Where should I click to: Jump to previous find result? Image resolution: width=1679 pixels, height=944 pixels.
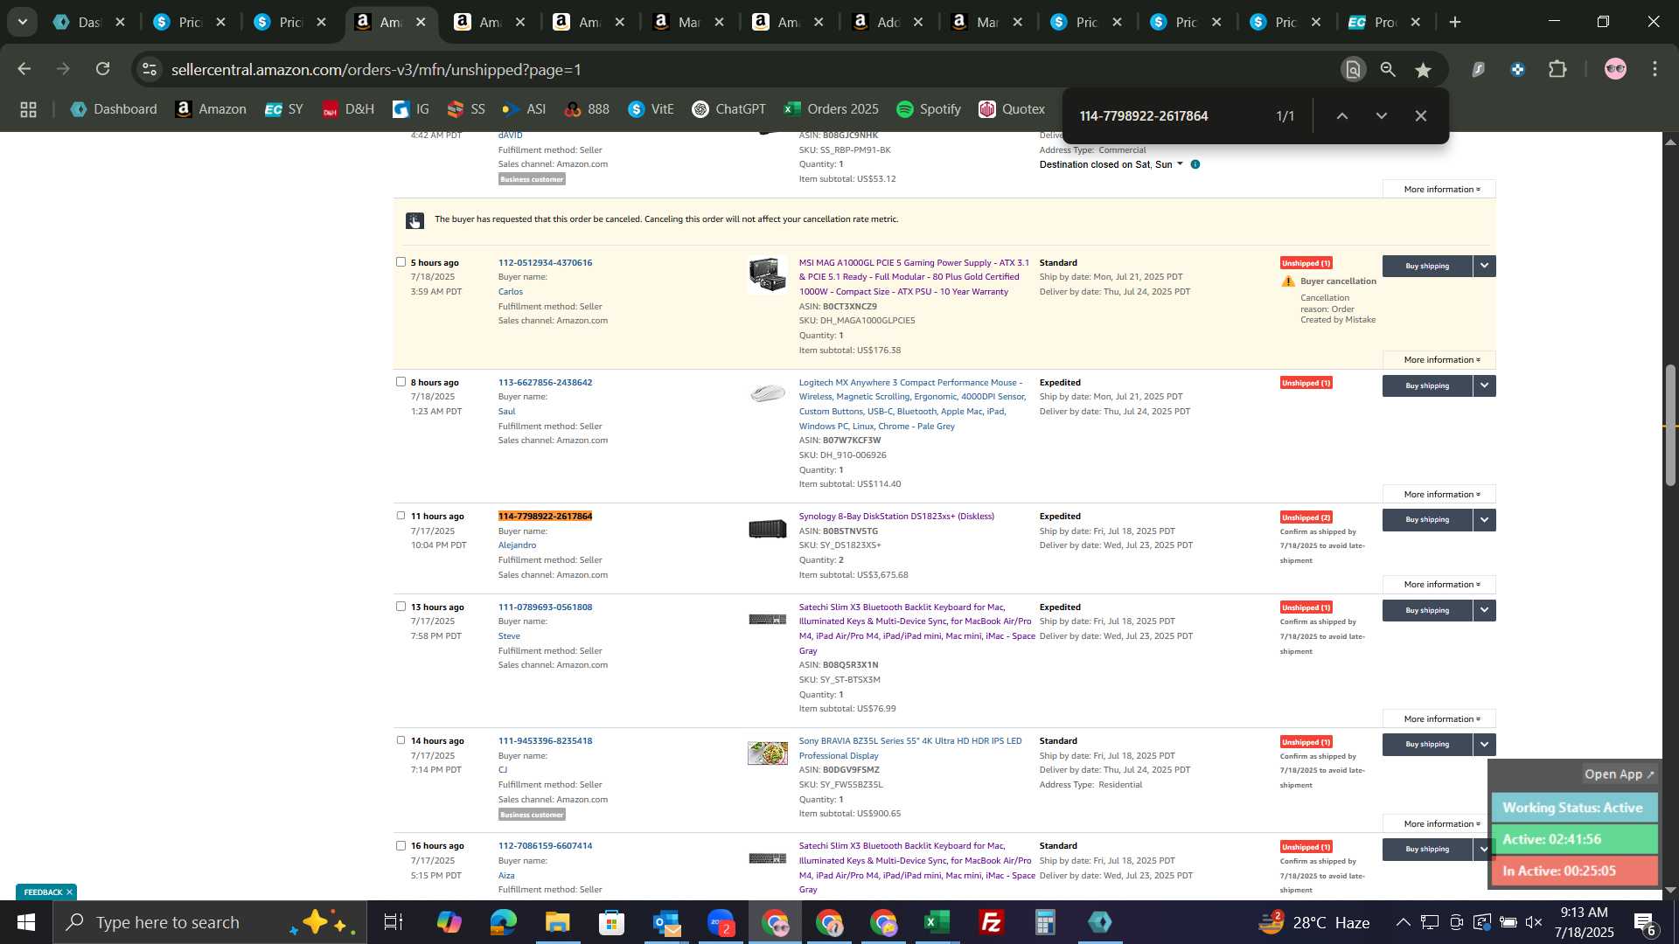click(1341, 116)
